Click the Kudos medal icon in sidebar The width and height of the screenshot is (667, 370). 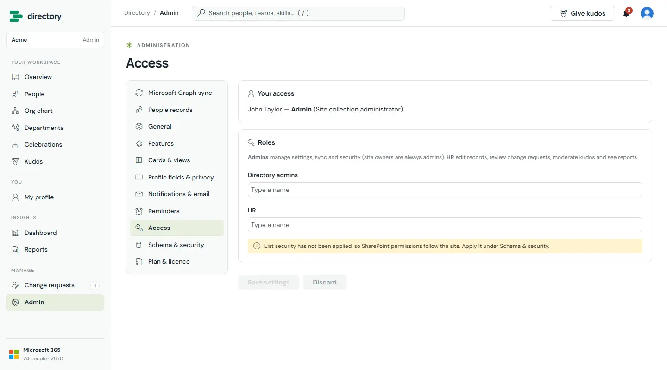point(15,161)
